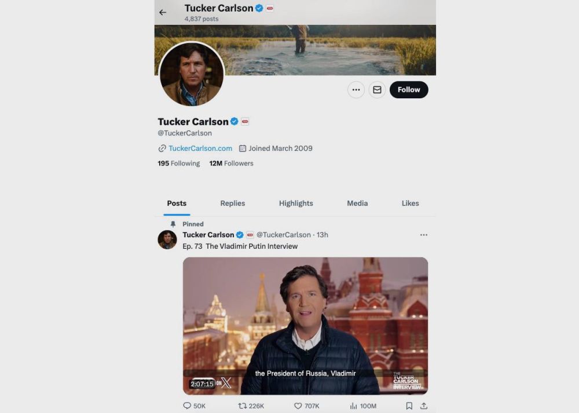Like the Vladimir Putin Interview post
The width and height of the screenshot is (579, 413).
299,406
